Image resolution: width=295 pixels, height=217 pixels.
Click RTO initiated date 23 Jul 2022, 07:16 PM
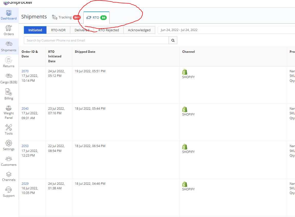pos(56,111)
